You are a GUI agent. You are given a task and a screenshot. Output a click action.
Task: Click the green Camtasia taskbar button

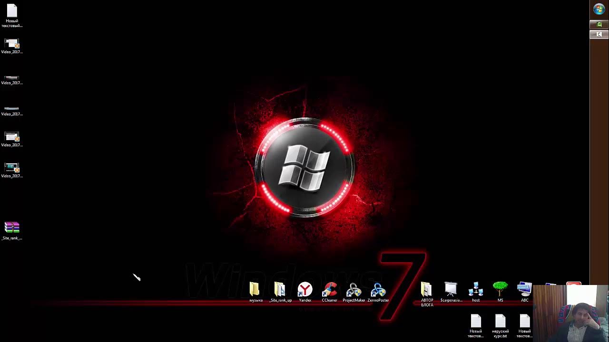tap(599, 24)
